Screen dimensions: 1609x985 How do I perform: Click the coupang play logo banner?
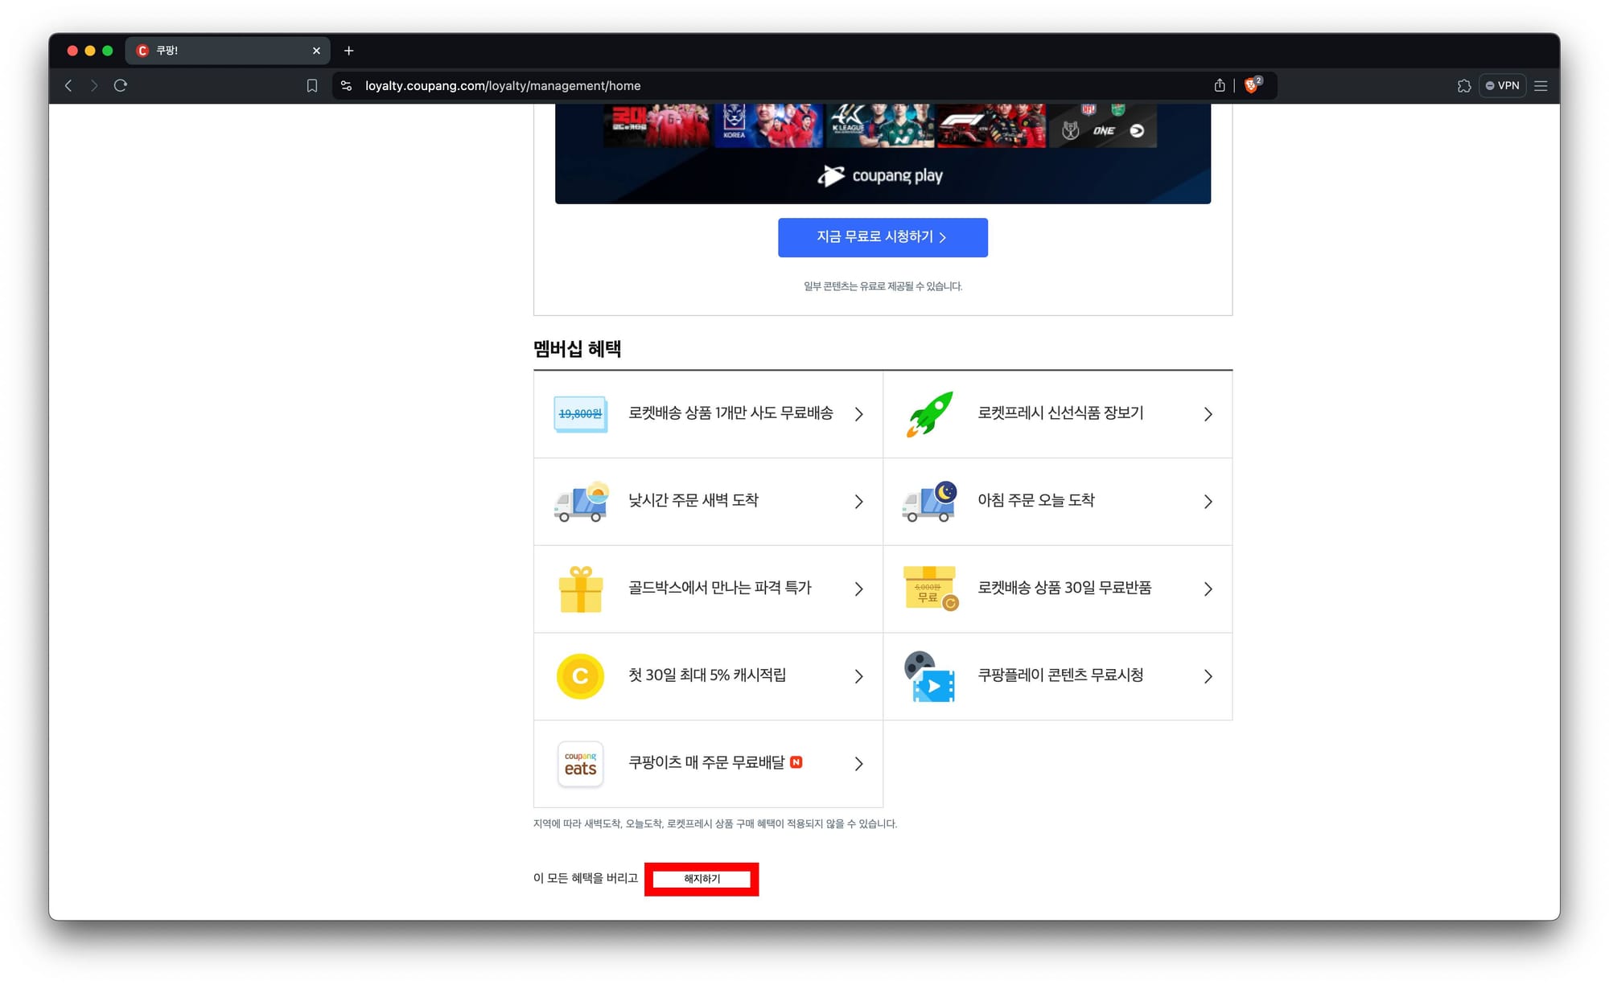click(x=881, y=175)
